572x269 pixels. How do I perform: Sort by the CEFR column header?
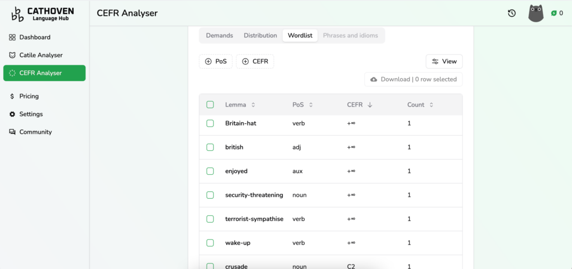click(359, 105)
